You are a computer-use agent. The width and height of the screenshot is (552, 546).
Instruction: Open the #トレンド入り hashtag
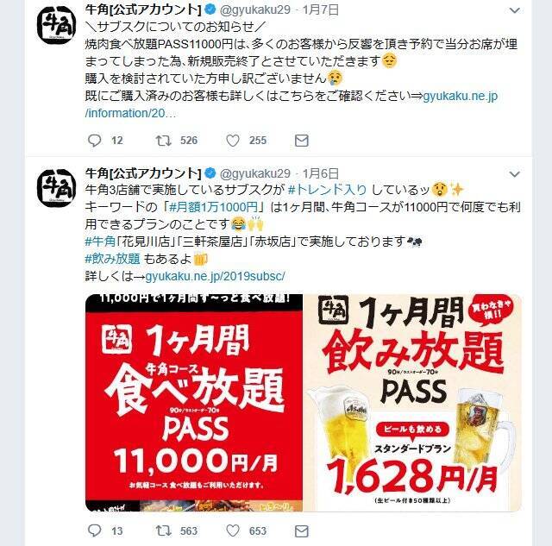[x=328, y=190]
